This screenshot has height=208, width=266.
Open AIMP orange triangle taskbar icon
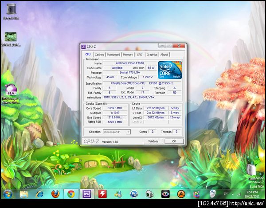point(181,194)
